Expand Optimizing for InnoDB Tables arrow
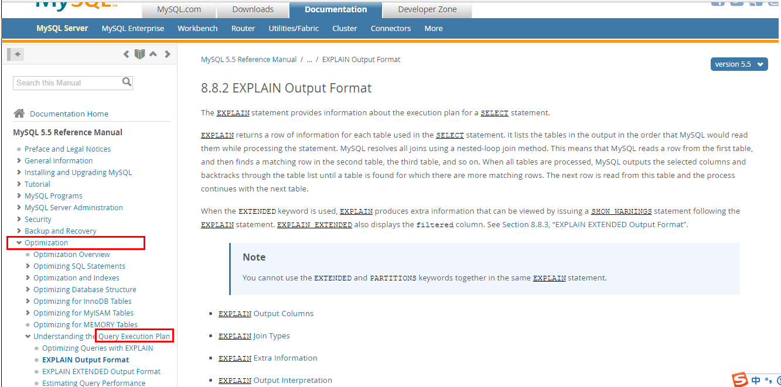Screen dimensions: 781x387 pyautogui.click(x=28, y=301)
